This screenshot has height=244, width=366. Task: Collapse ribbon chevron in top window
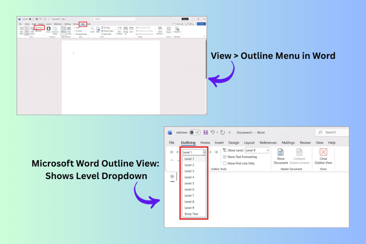click(x=204, y=36)
